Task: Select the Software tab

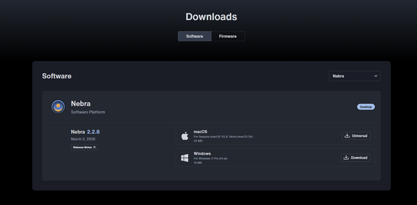Action: (194, 36)
